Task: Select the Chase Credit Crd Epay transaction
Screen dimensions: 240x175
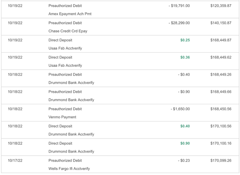Action: pyautogui.click(x=120, y=27)
